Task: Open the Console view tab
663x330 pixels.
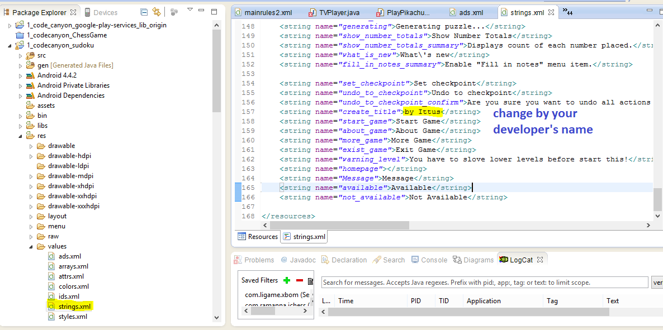Action: [429, 260]
